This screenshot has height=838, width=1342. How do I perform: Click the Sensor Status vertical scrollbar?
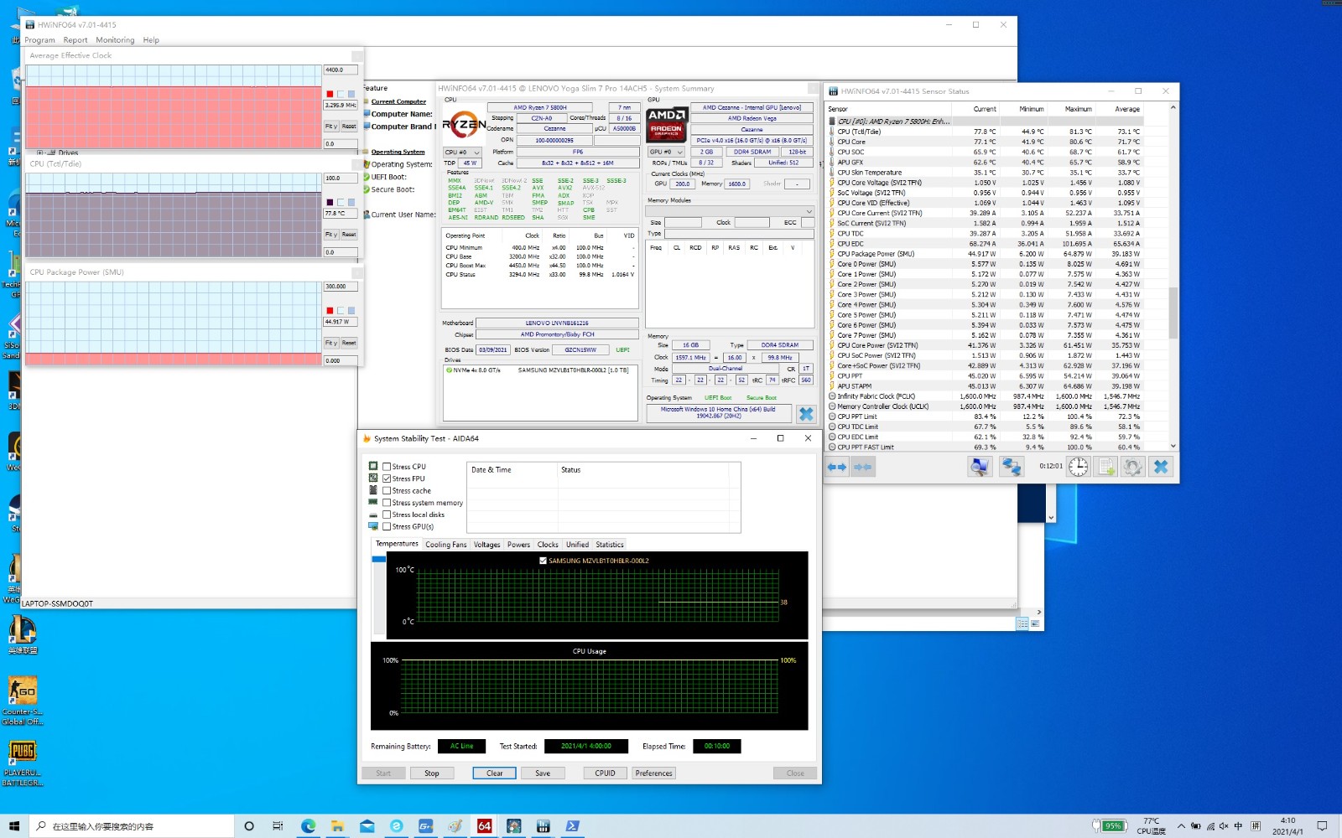point(1173,277)
